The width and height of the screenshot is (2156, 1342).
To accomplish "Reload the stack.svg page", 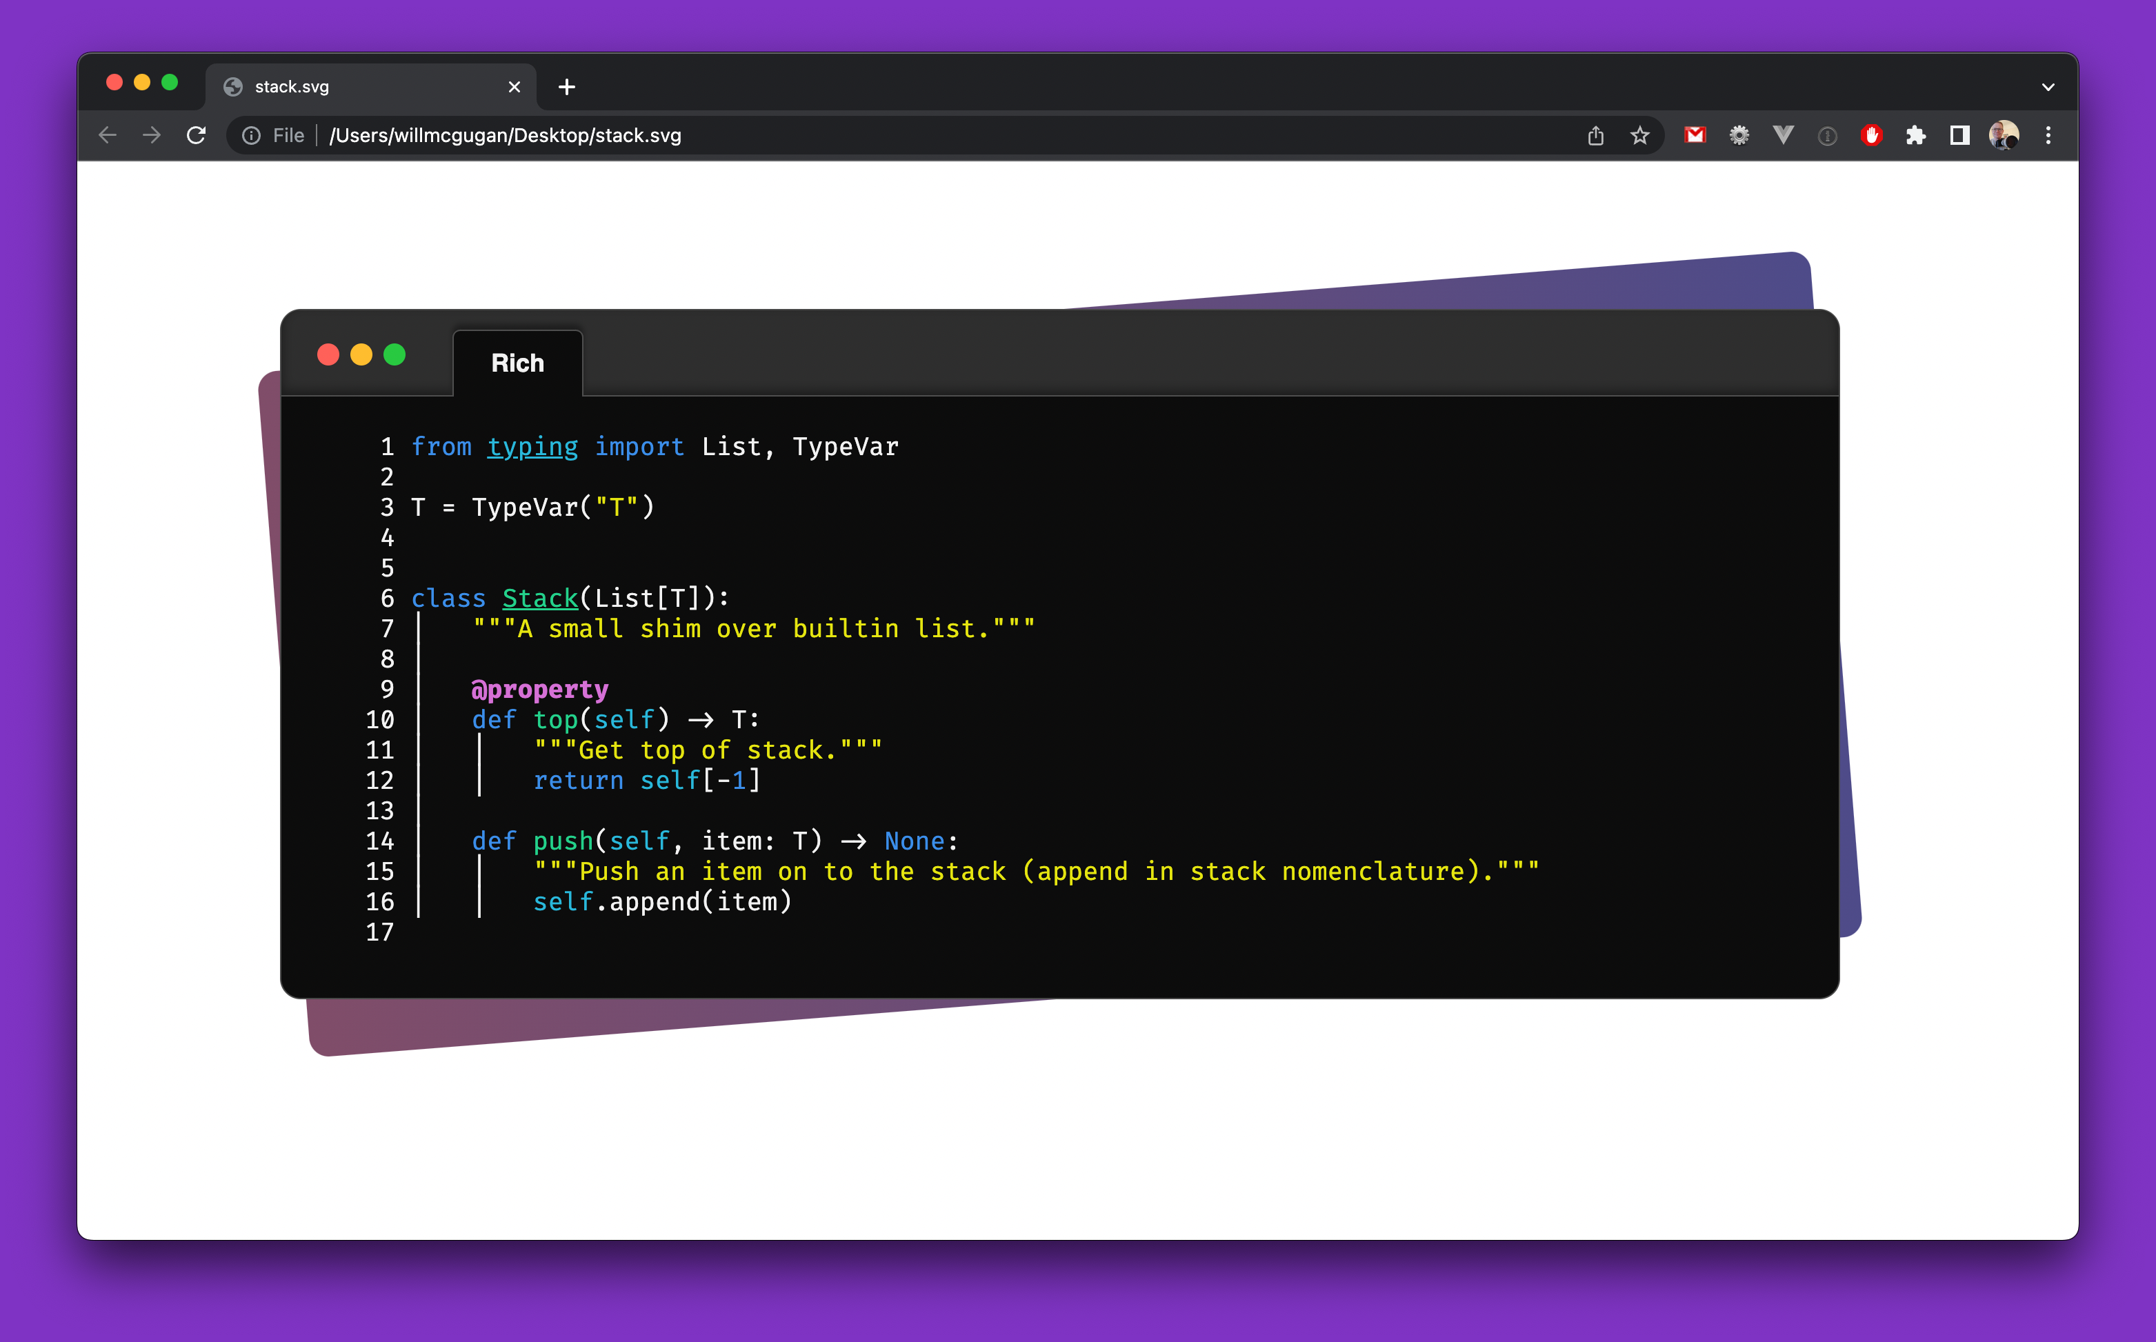I will (x=196, y=135).
